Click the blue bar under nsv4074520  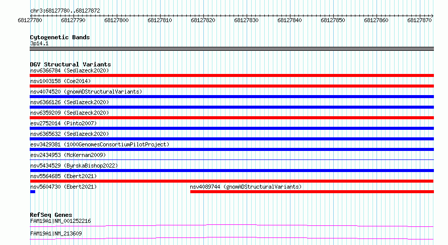[232, 97]
